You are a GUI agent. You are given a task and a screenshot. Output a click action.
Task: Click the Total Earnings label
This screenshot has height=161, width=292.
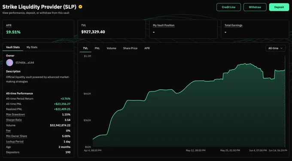pyautogui.click(x=233, y=25)
